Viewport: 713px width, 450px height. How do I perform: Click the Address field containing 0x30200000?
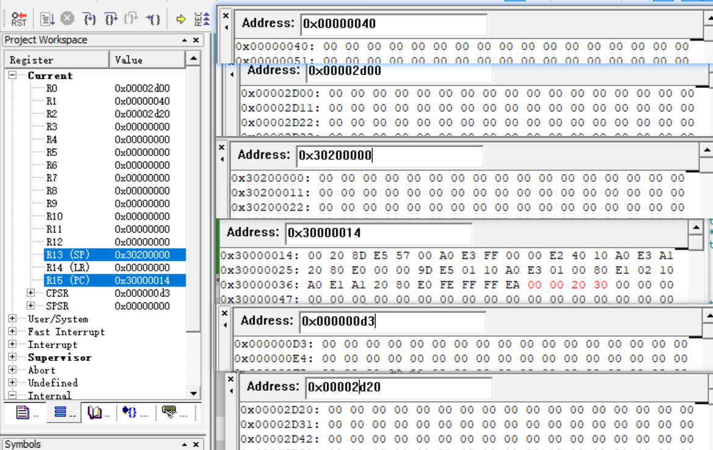tap(389, 155)
